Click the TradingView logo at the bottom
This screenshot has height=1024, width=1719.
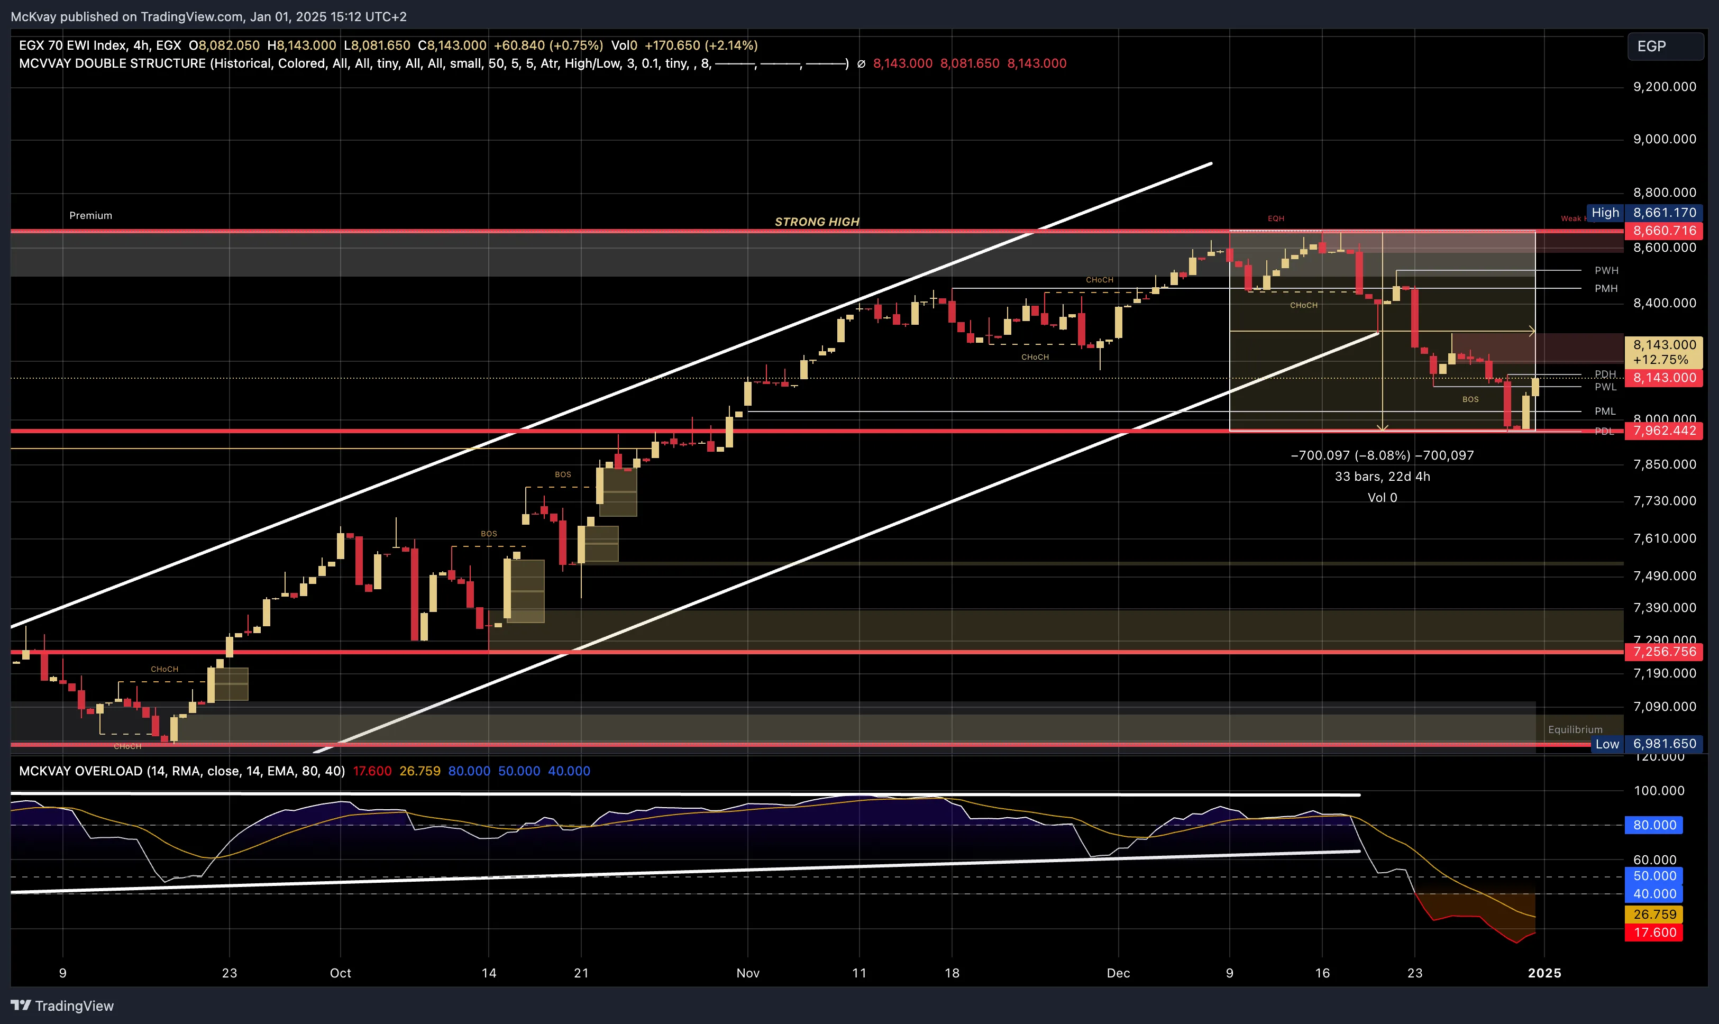pos(62,1005)
